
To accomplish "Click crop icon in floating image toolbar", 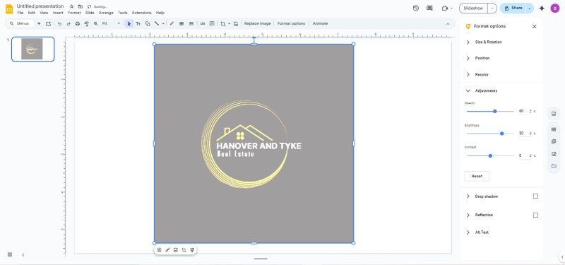I will point(184,250).
